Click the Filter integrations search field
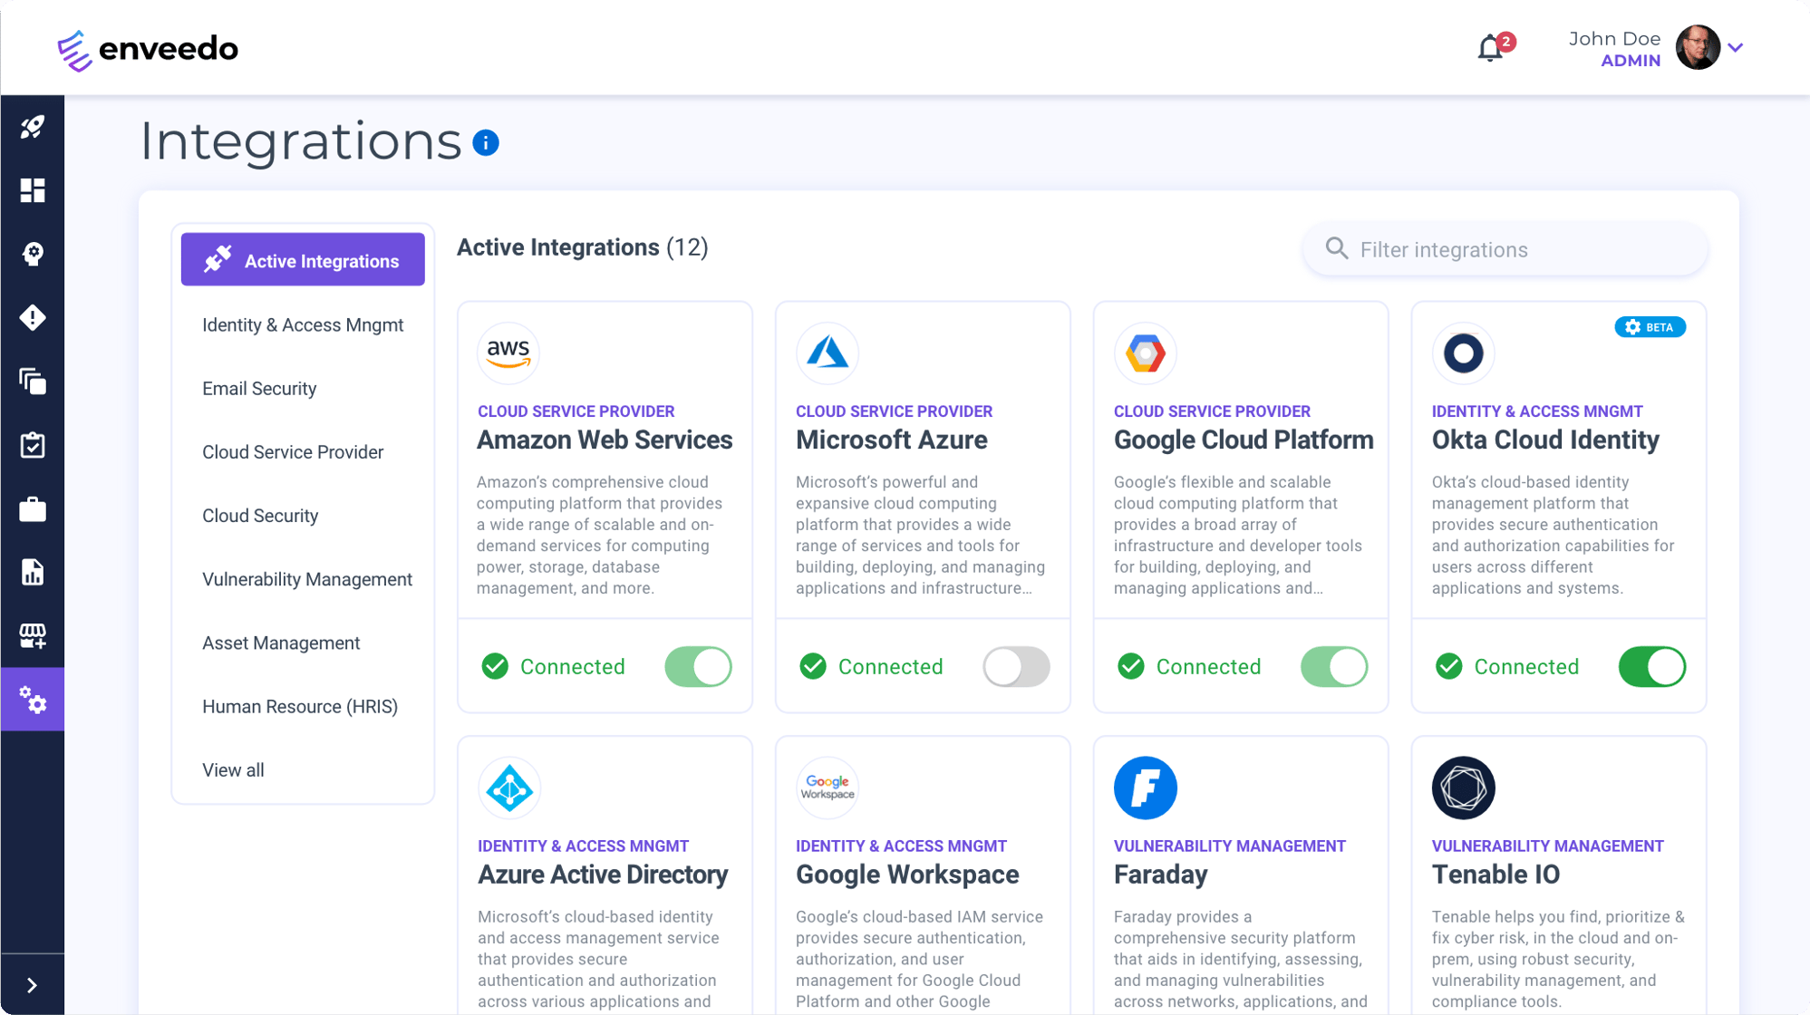Viewport: 1810px width, 1015px height. click(x=1503, y=249)
